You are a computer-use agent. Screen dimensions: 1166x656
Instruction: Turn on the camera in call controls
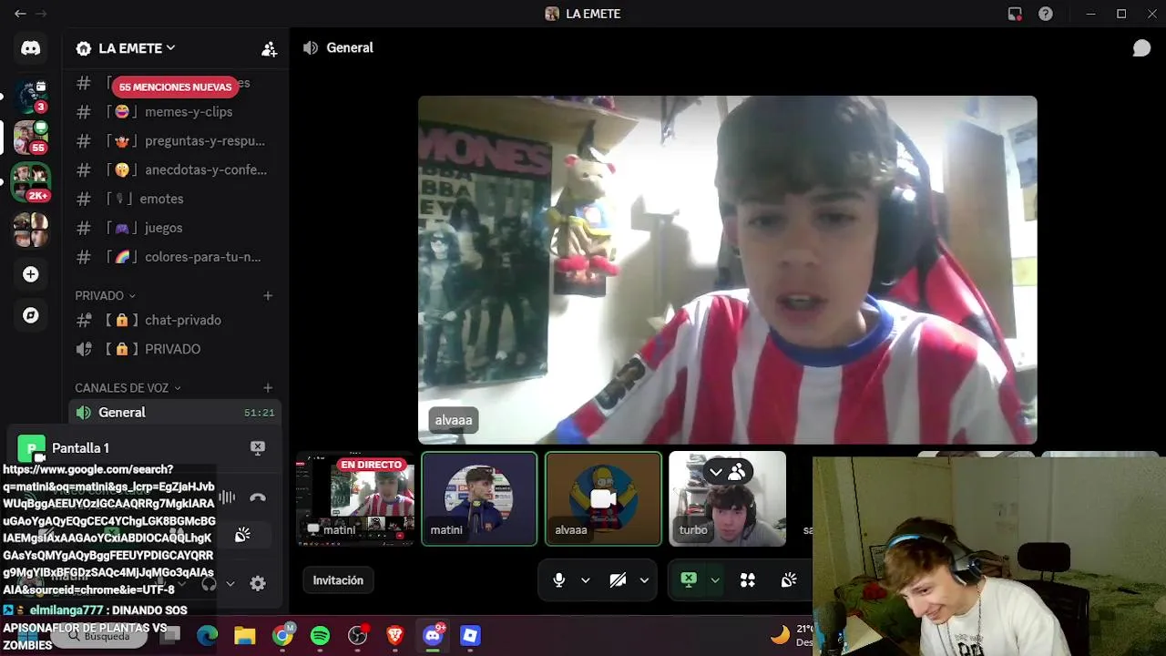coord(618,580)
